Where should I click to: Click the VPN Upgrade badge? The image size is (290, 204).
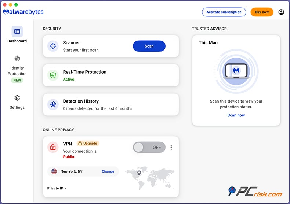(88, 144)
